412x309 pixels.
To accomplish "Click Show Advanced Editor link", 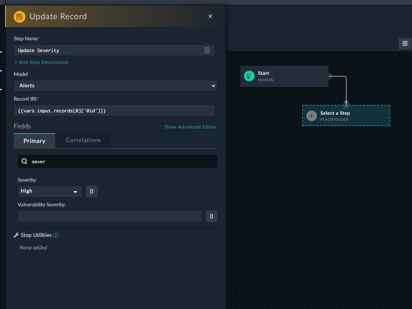I will coord(190,127).
